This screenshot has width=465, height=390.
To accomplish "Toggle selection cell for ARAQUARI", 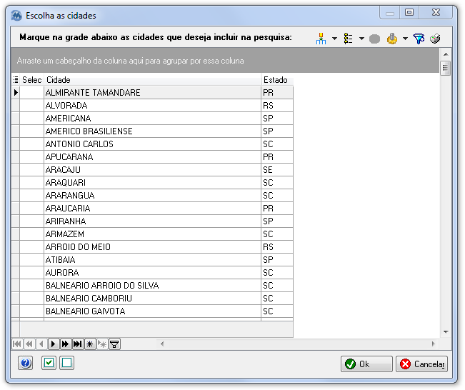I will coord(31,182).
